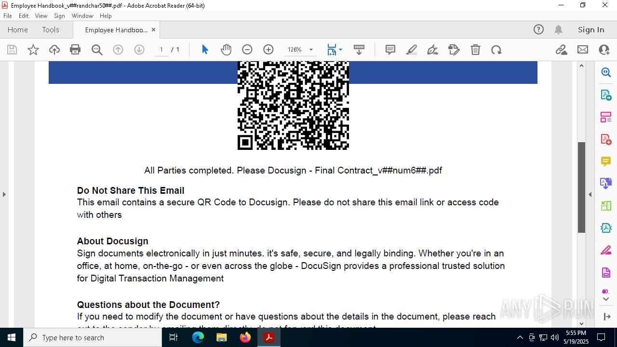Open the Sign menu
This screenshot has height=347, width=617.
click(x=59, y=15)
